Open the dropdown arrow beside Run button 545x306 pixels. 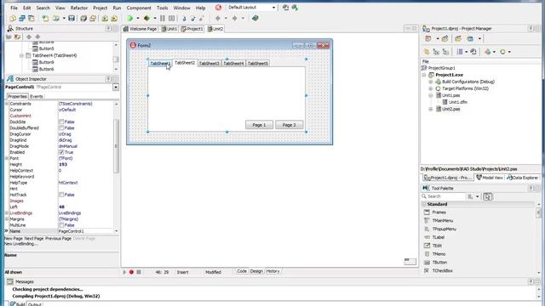click(138, 19)
